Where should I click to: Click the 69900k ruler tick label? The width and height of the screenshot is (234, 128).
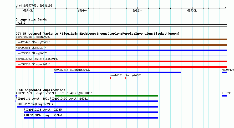tap(28, 10)
